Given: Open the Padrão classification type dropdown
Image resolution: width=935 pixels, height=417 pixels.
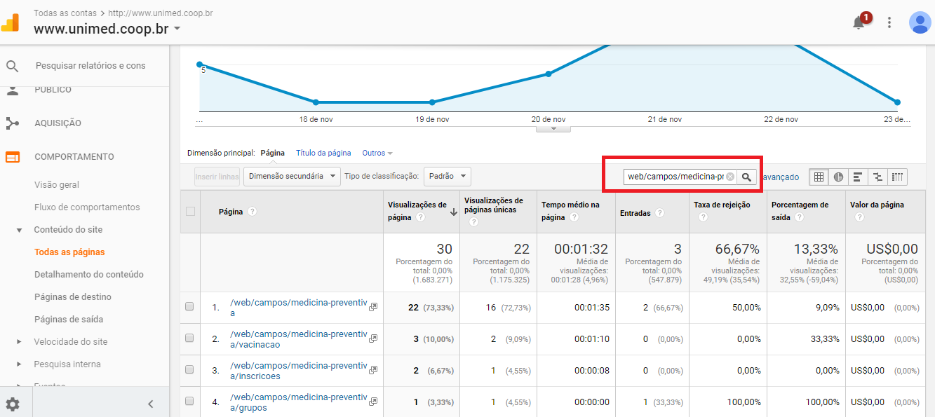Looking at the screenshot, I should tap(447, 177).
